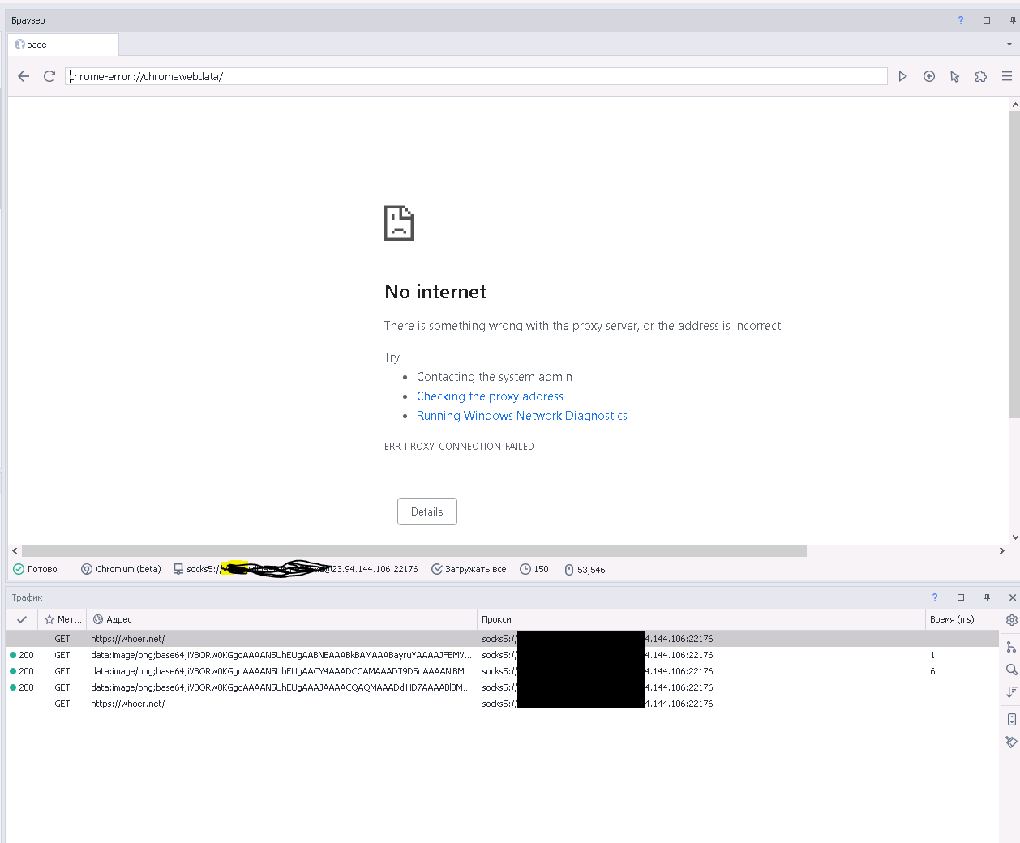
Task: Follow the Checking the proxy address link
Action: (490, 396)
